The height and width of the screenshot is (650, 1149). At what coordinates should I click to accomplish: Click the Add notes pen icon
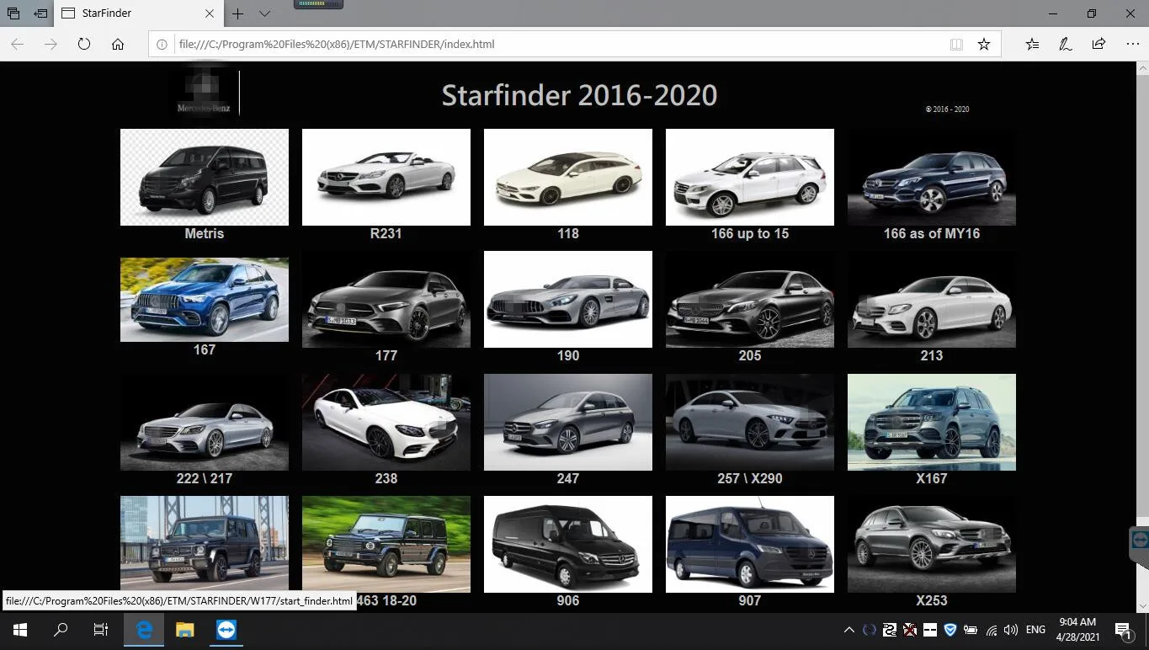coord(1065,44)
